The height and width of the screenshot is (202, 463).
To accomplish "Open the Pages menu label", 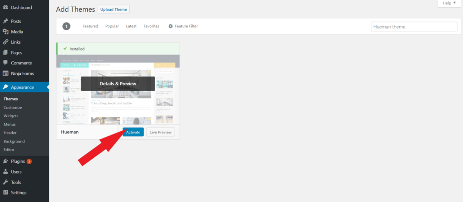I will (x=17, y=53).
